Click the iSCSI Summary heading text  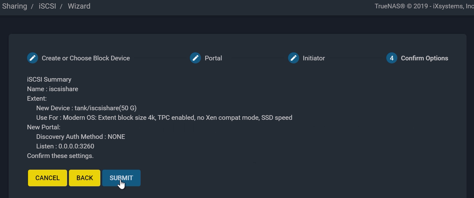[x=49, y=79]
